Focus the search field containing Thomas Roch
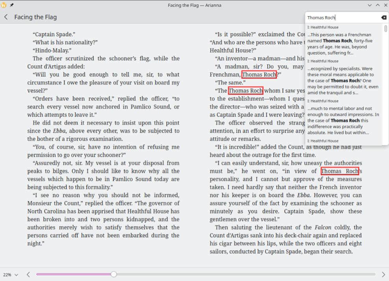This screenshot has height=281, width=389. pos(342,18)
